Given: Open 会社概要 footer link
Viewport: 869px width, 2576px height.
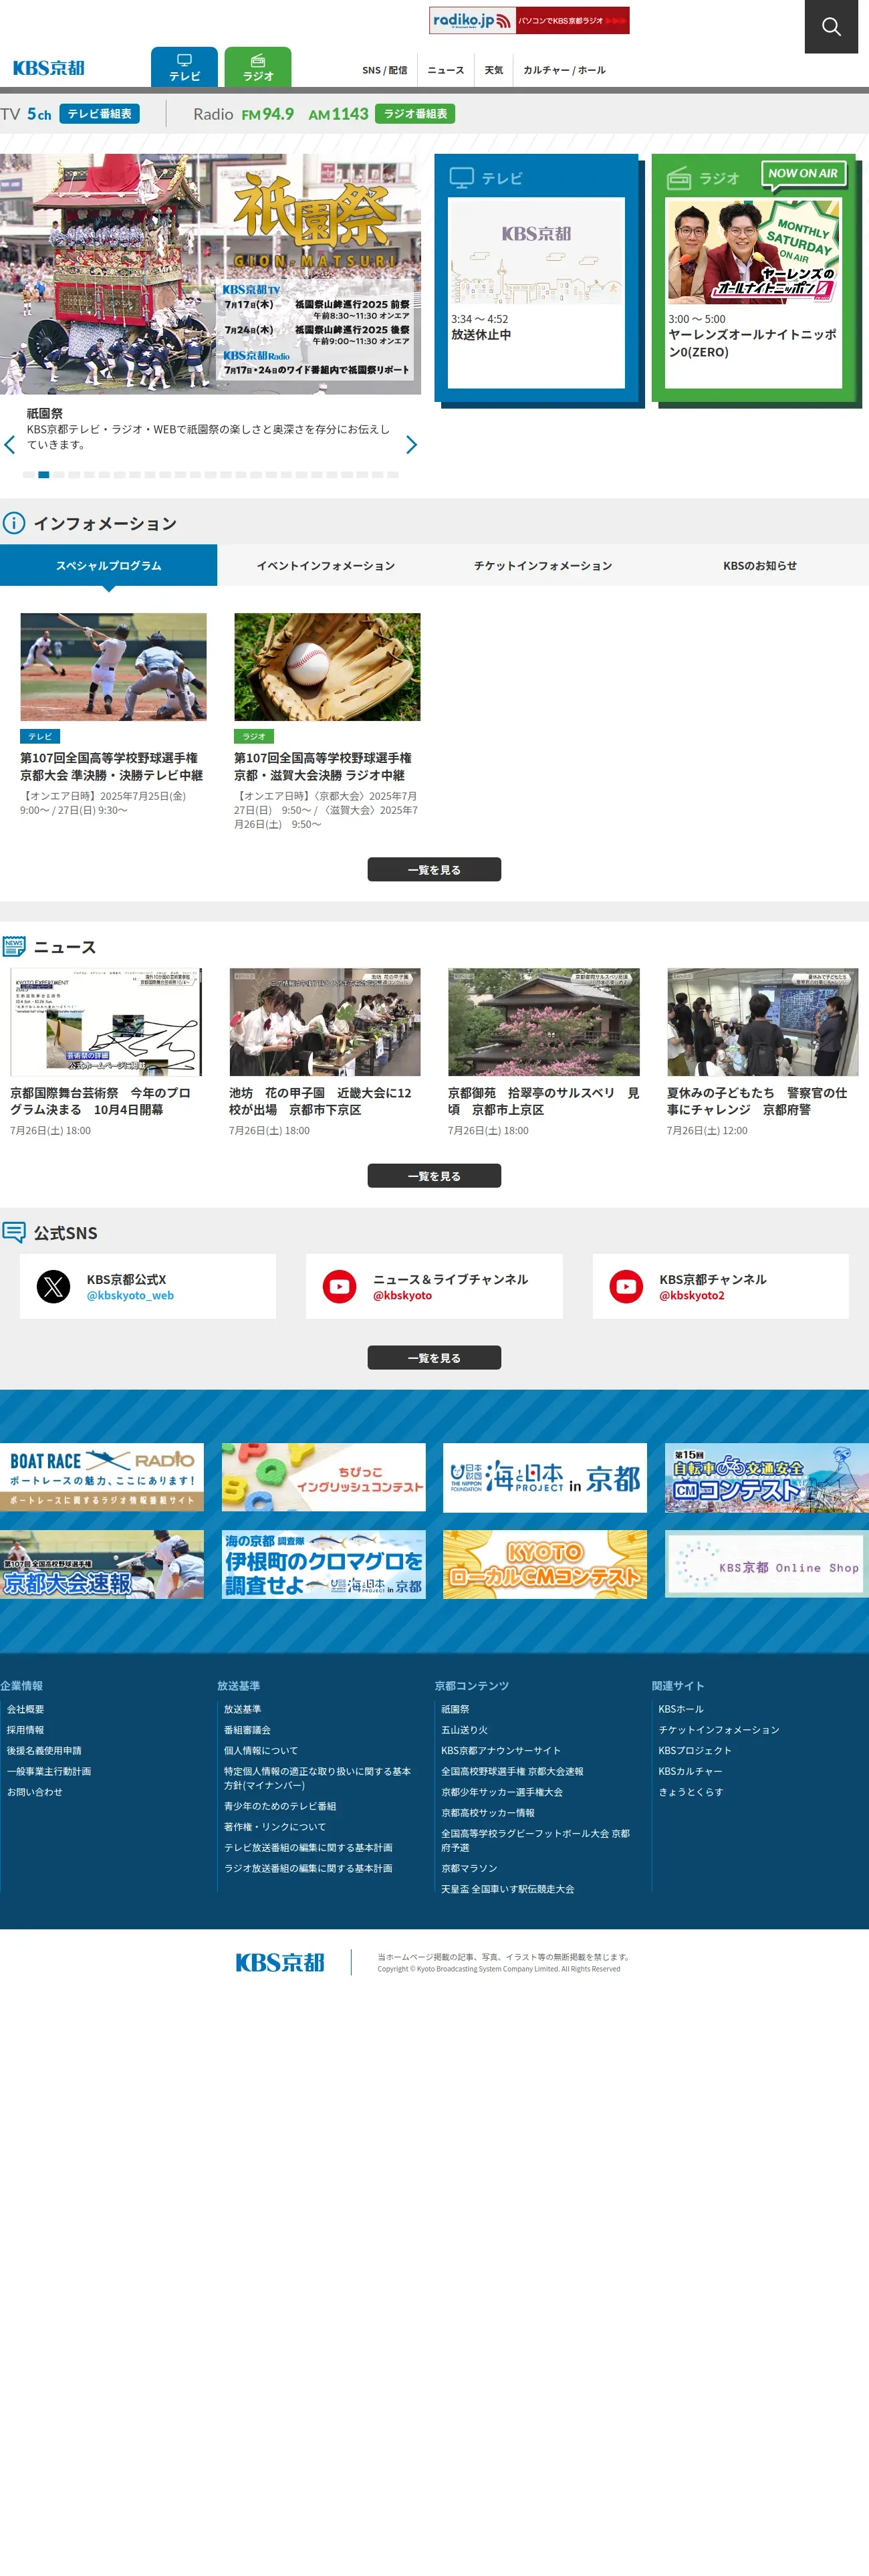Looking at the screenshot, I should 26,1709.
